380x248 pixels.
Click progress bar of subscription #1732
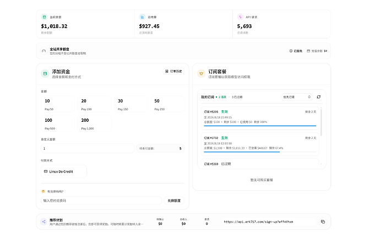click(260, 152)
